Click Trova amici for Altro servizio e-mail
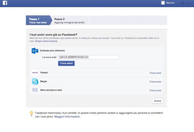The width and height of the screenshot is (194, 132). tap(155, 90)
